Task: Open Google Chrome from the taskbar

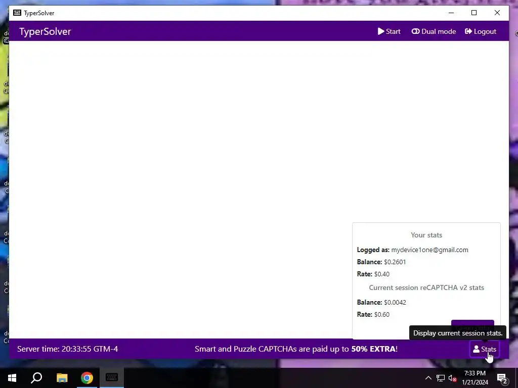Action: 87,378
